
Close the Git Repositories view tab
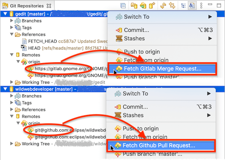[x=49, y=6]
